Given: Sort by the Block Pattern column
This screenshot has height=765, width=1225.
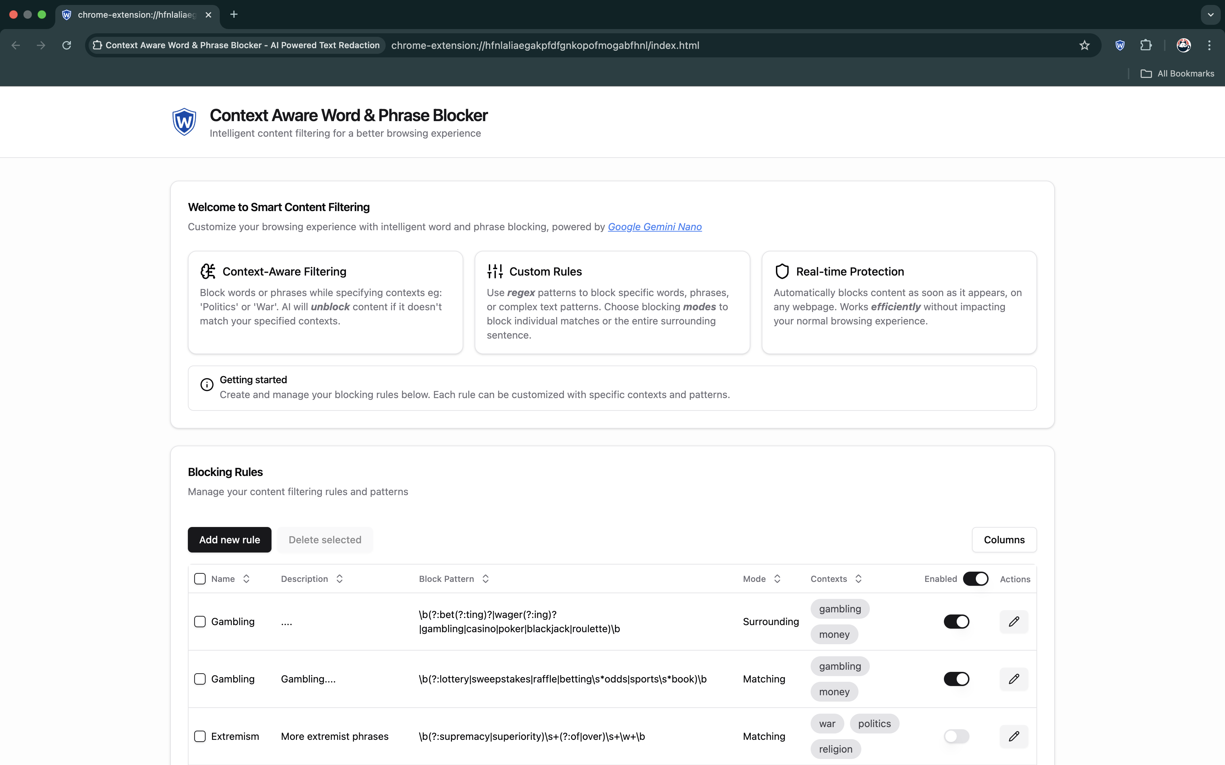Looking at the screenshot, I should [x=454, y=579].
